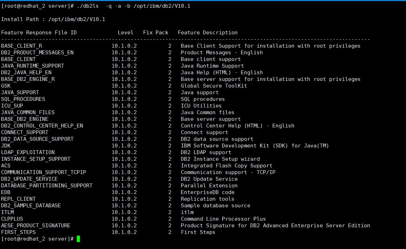Click the 'Feature Response File ID' header
The width and height of the screenshot is (406, 249).
click(39, 33)
